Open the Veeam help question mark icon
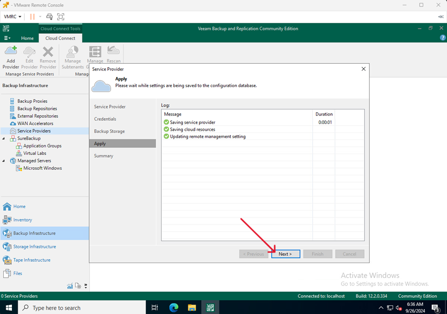Image resolution: width=447 pixels, height=314 pixels. (x=442, y=38)
